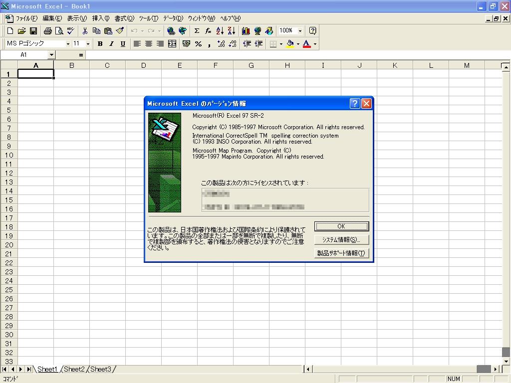Toggle bold formatting
Viewport: 511px width, 383px height.
click(x=100, y=44)
